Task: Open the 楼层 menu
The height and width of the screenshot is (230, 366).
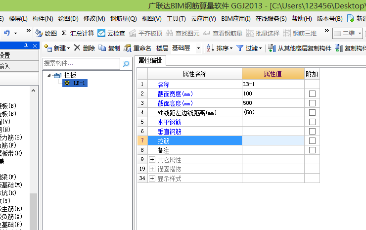Action: [x=18, y=18]
